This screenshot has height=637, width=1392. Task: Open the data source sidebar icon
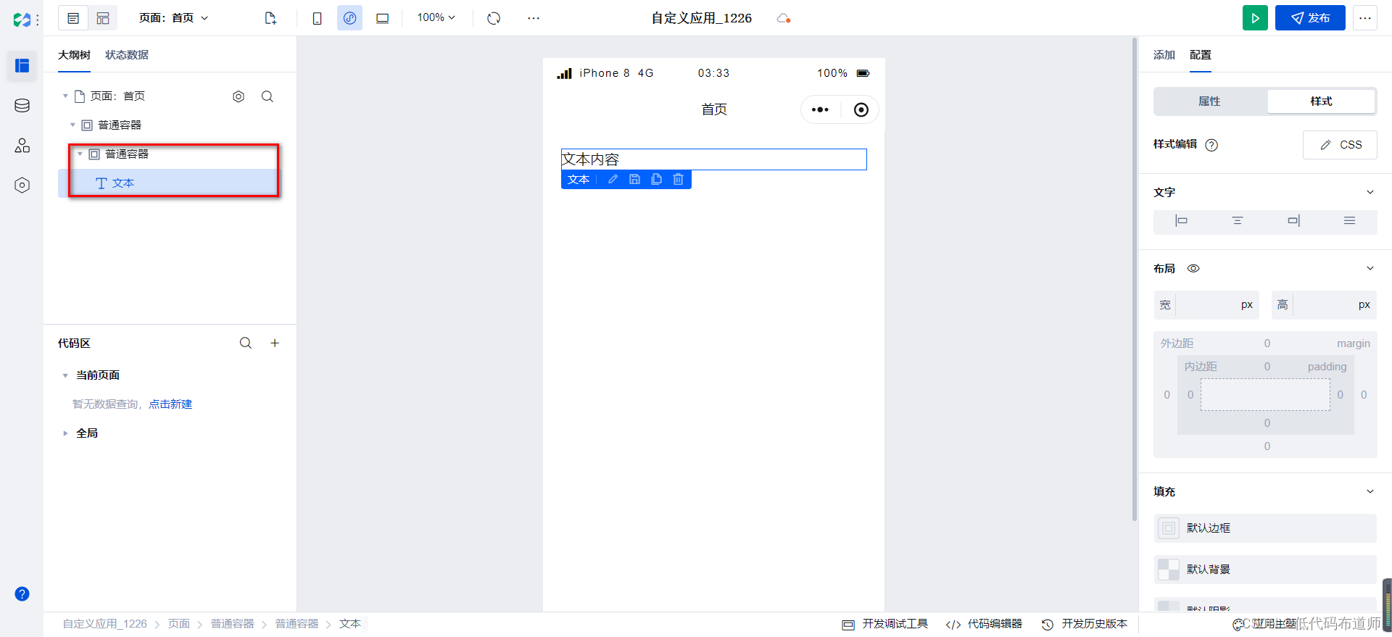(x=22, y=106)
